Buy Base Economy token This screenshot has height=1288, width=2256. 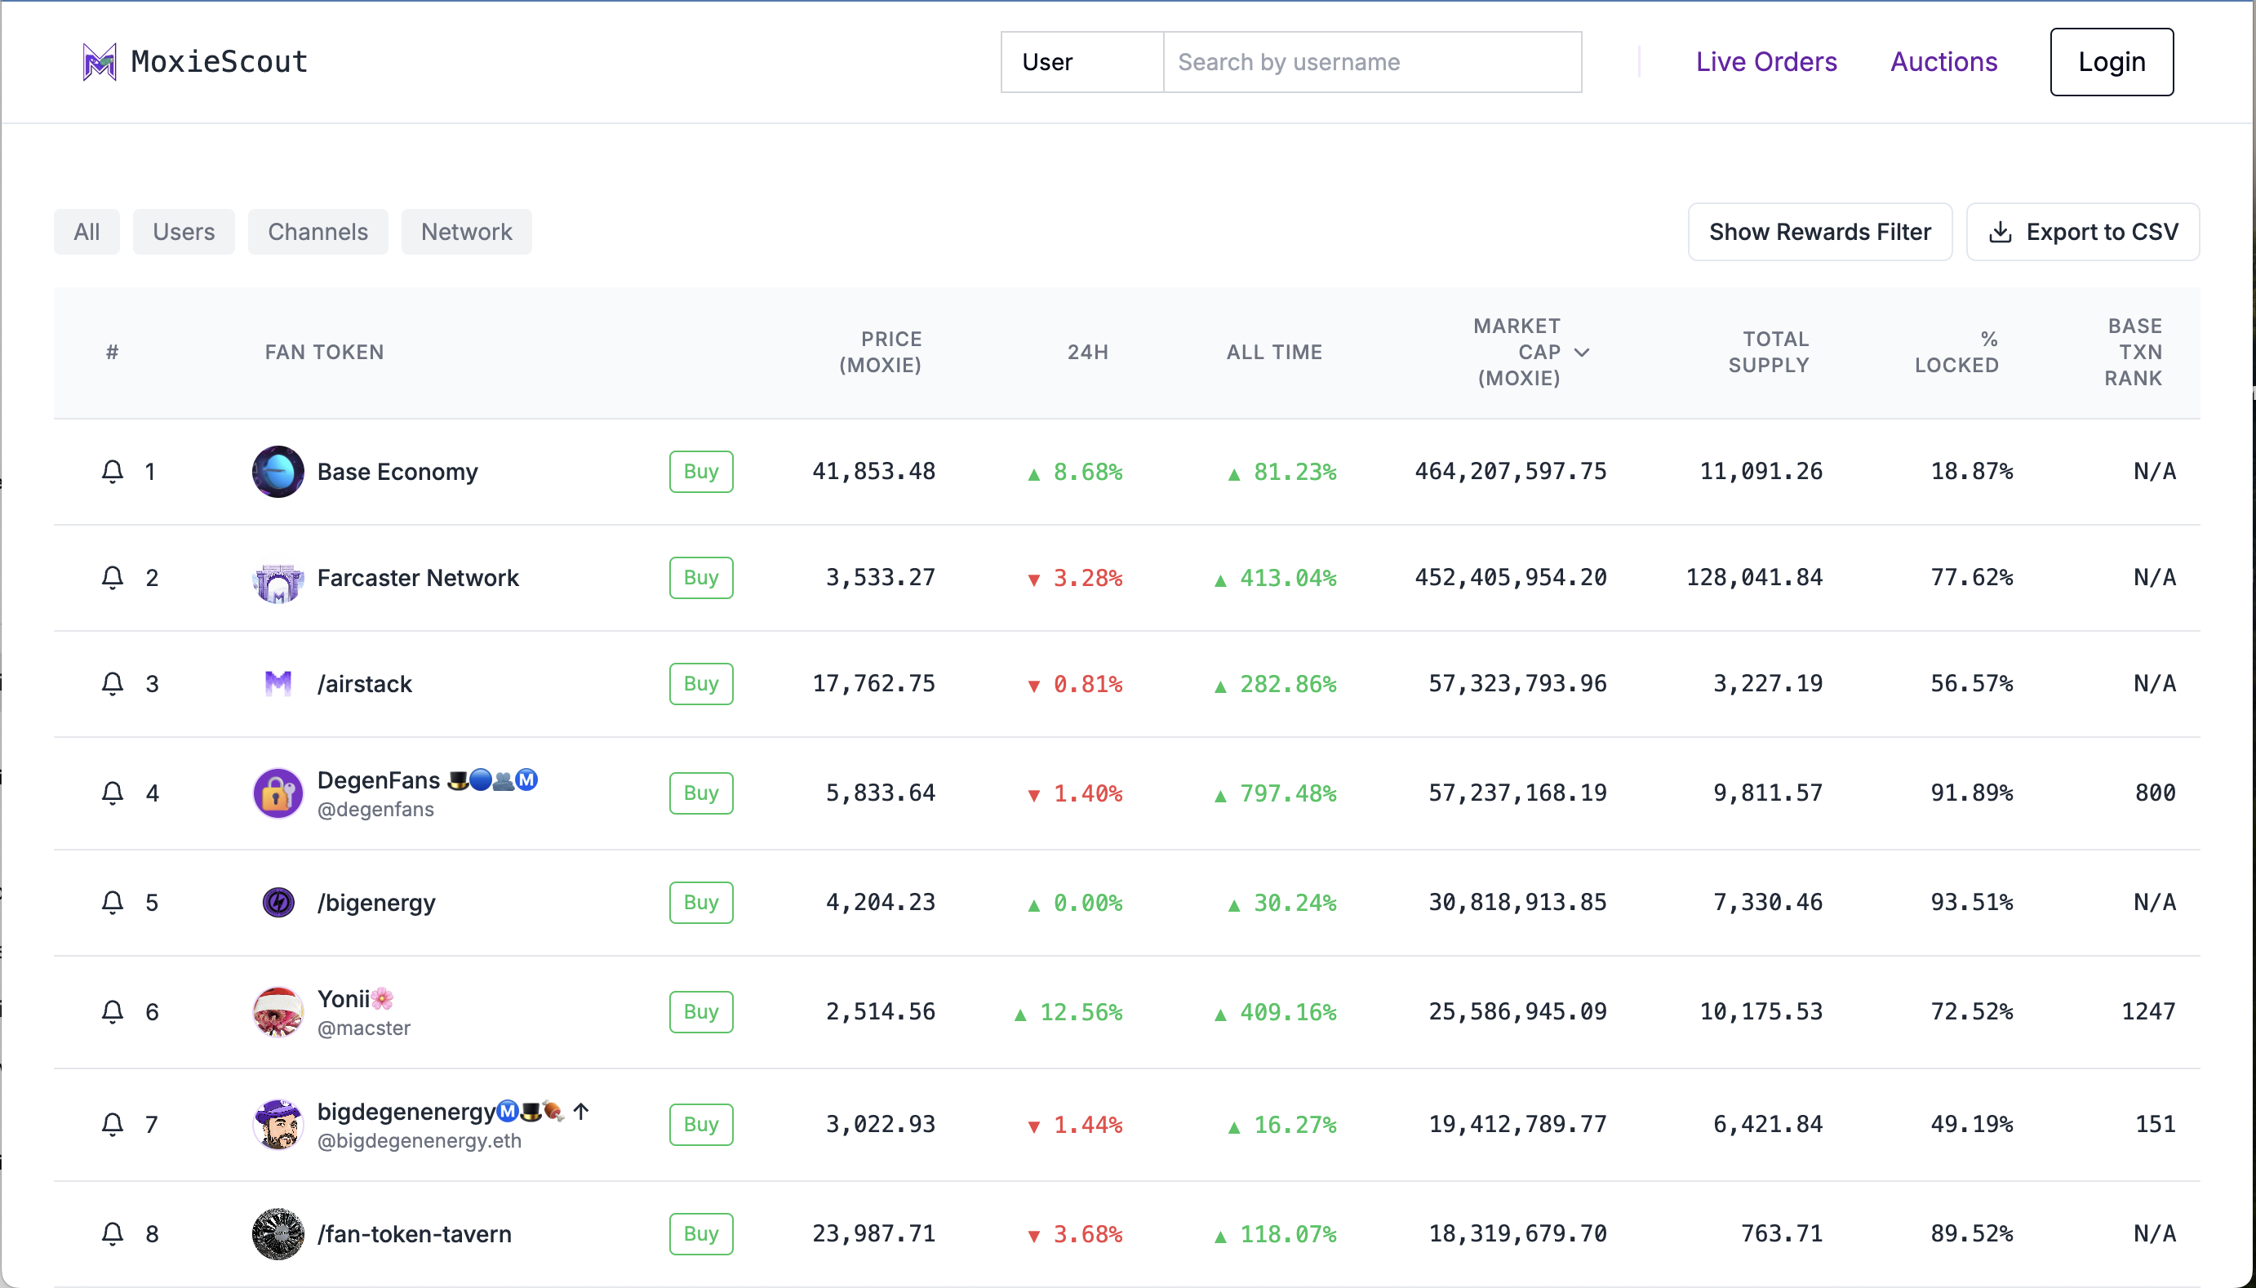701,472
